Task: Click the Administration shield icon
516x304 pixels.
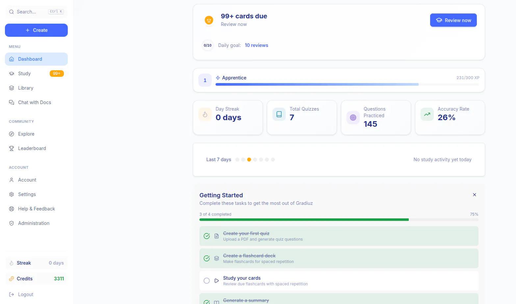Action: (12, 223)
